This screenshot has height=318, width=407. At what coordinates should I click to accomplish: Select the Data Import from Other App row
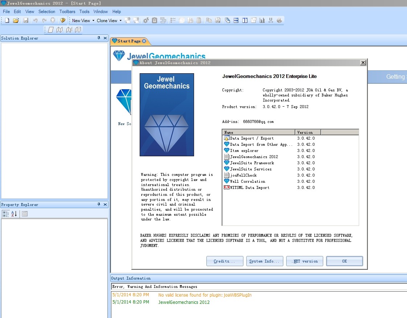click(x=291, y=144)
